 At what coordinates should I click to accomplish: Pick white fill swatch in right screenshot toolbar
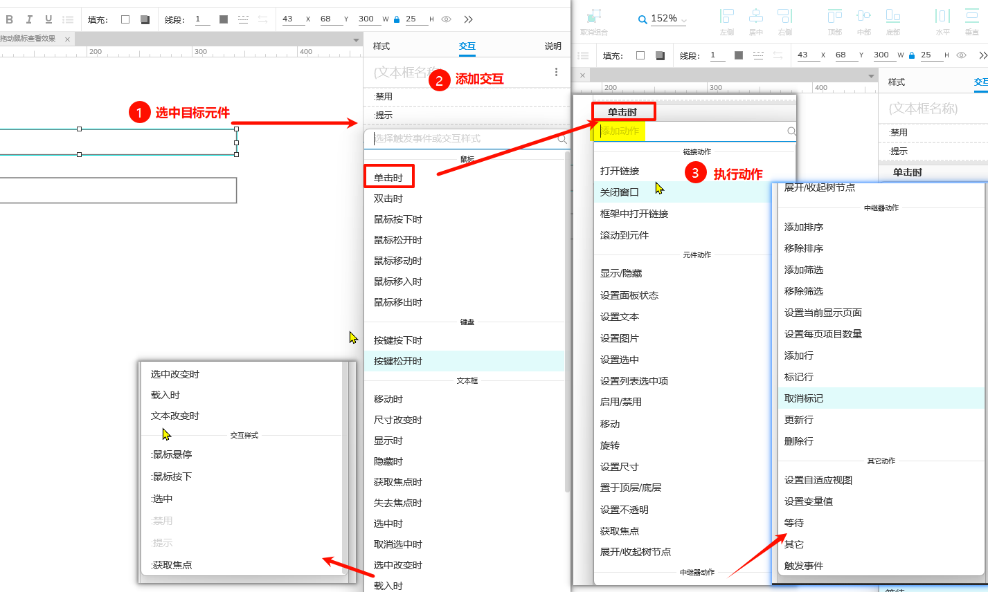[x=640, y=55]
